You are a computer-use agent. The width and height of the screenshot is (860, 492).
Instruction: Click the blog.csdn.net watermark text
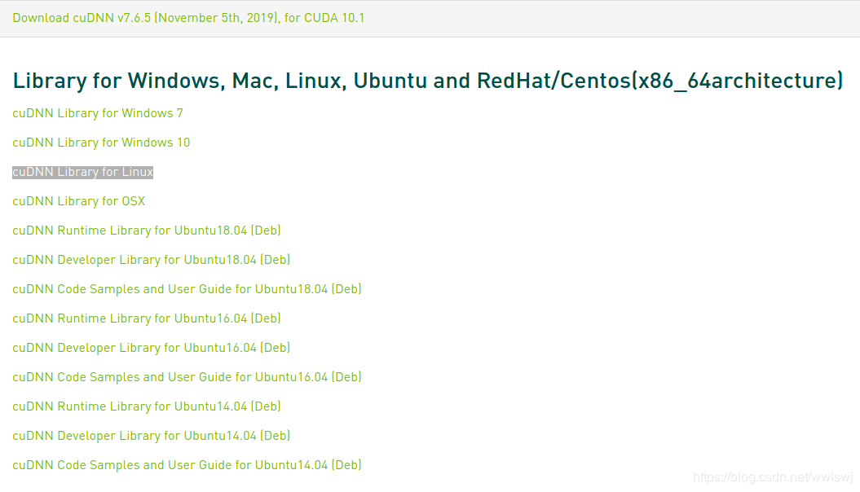pos(771,477)
